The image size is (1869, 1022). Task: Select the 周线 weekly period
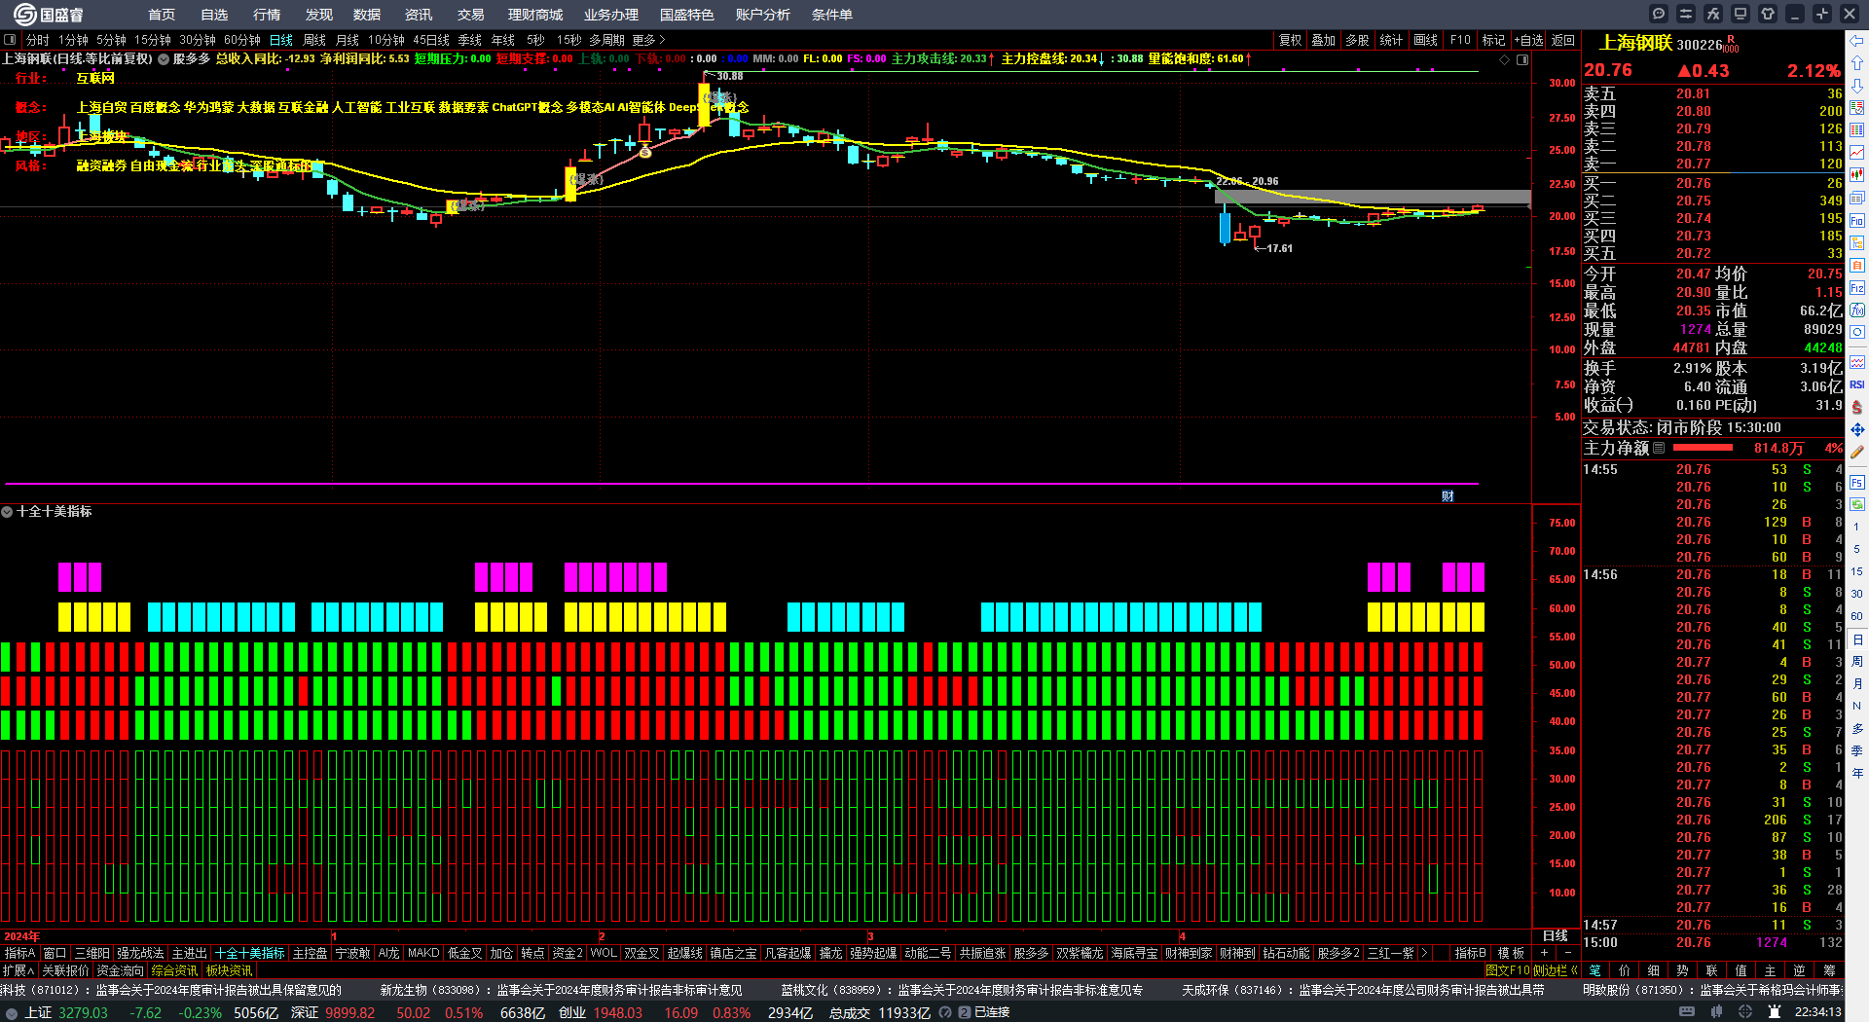314,40
